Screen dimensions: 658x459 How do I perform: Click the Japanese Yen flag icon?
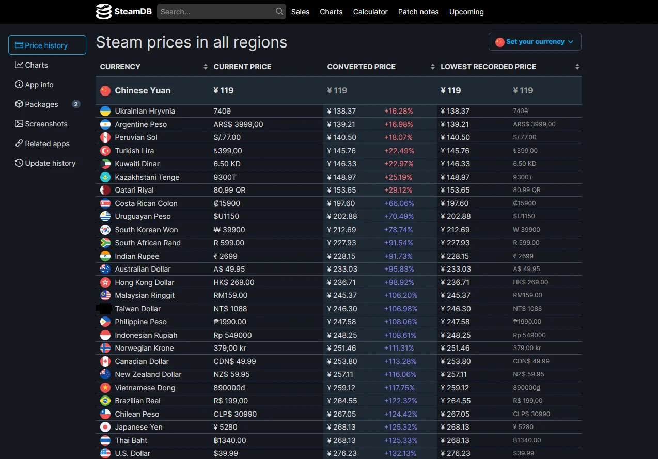coord(105,427)
